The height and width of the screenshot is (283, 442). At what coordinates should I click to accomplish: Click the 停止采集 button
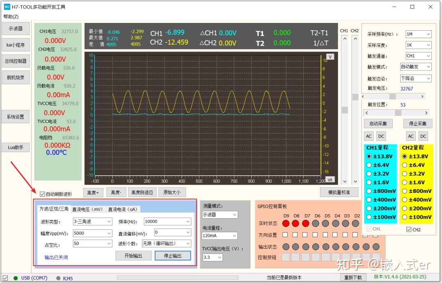tap(418, 124)
